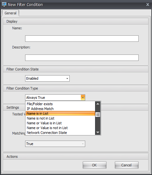This screenshot has width=152, height=175.
Task: Open the True matching result dropdown
Action: pyautogui.click(x=55, y=144)
